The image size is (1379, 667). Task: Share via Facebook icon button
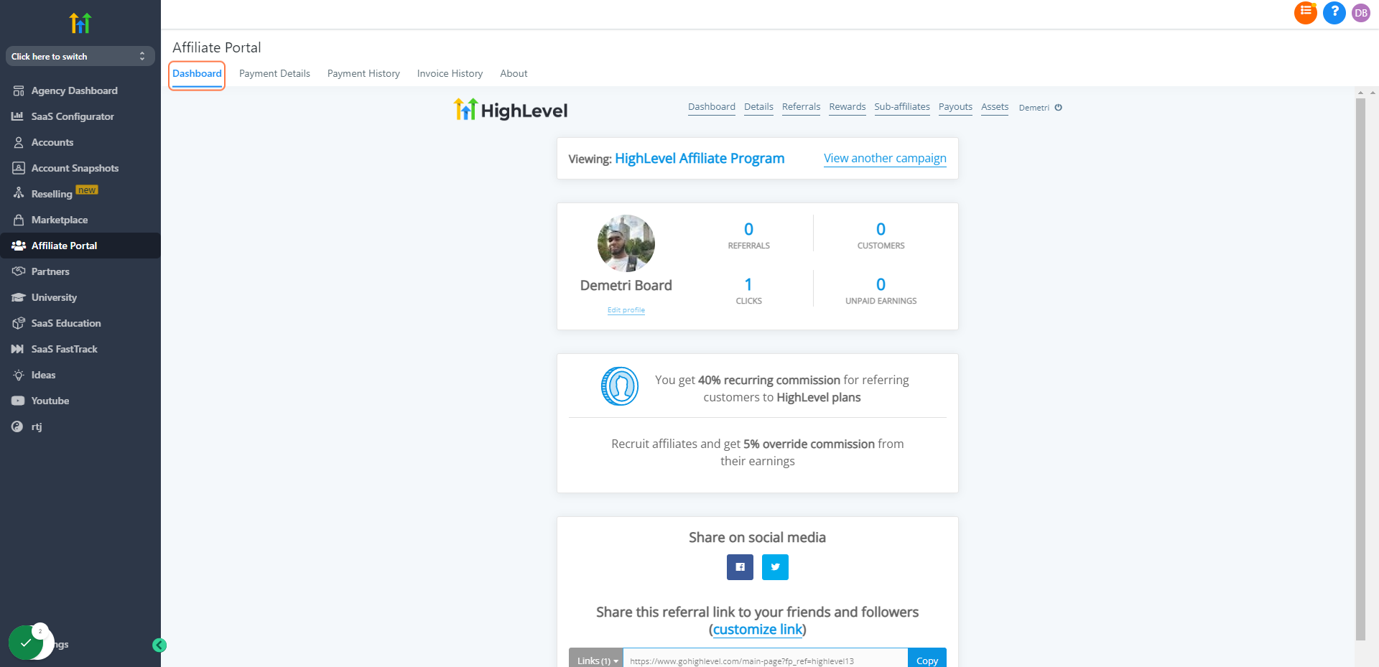click(740, 567)
